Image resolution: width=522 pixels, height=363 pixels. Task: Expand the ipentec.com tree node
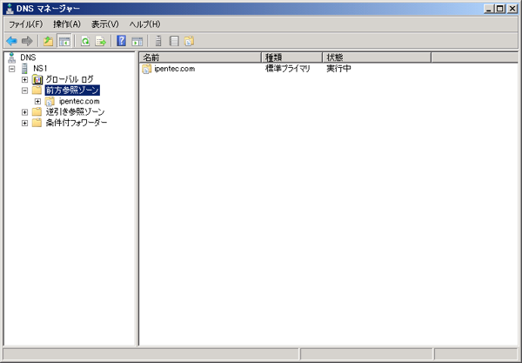pos(37,101)
